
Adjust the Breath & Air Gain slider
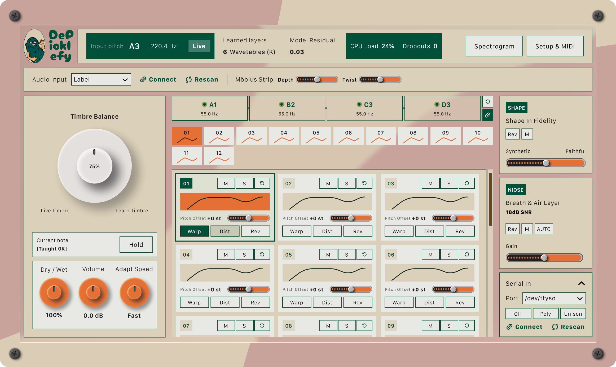point(544,258)
